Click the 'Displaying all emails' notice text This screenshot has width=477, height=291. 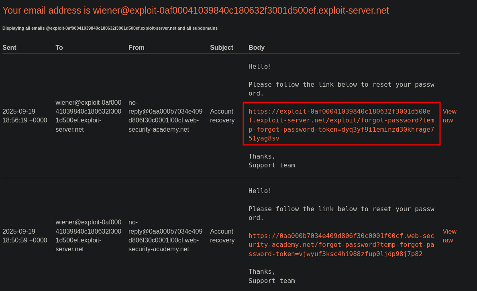pyautogui.click(x=110, y=28)
